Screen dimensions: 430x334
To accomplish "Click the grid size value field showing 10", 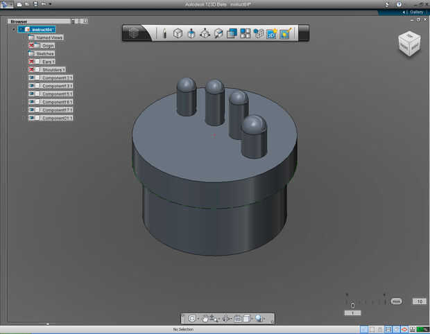I will [x=420, y=301].
